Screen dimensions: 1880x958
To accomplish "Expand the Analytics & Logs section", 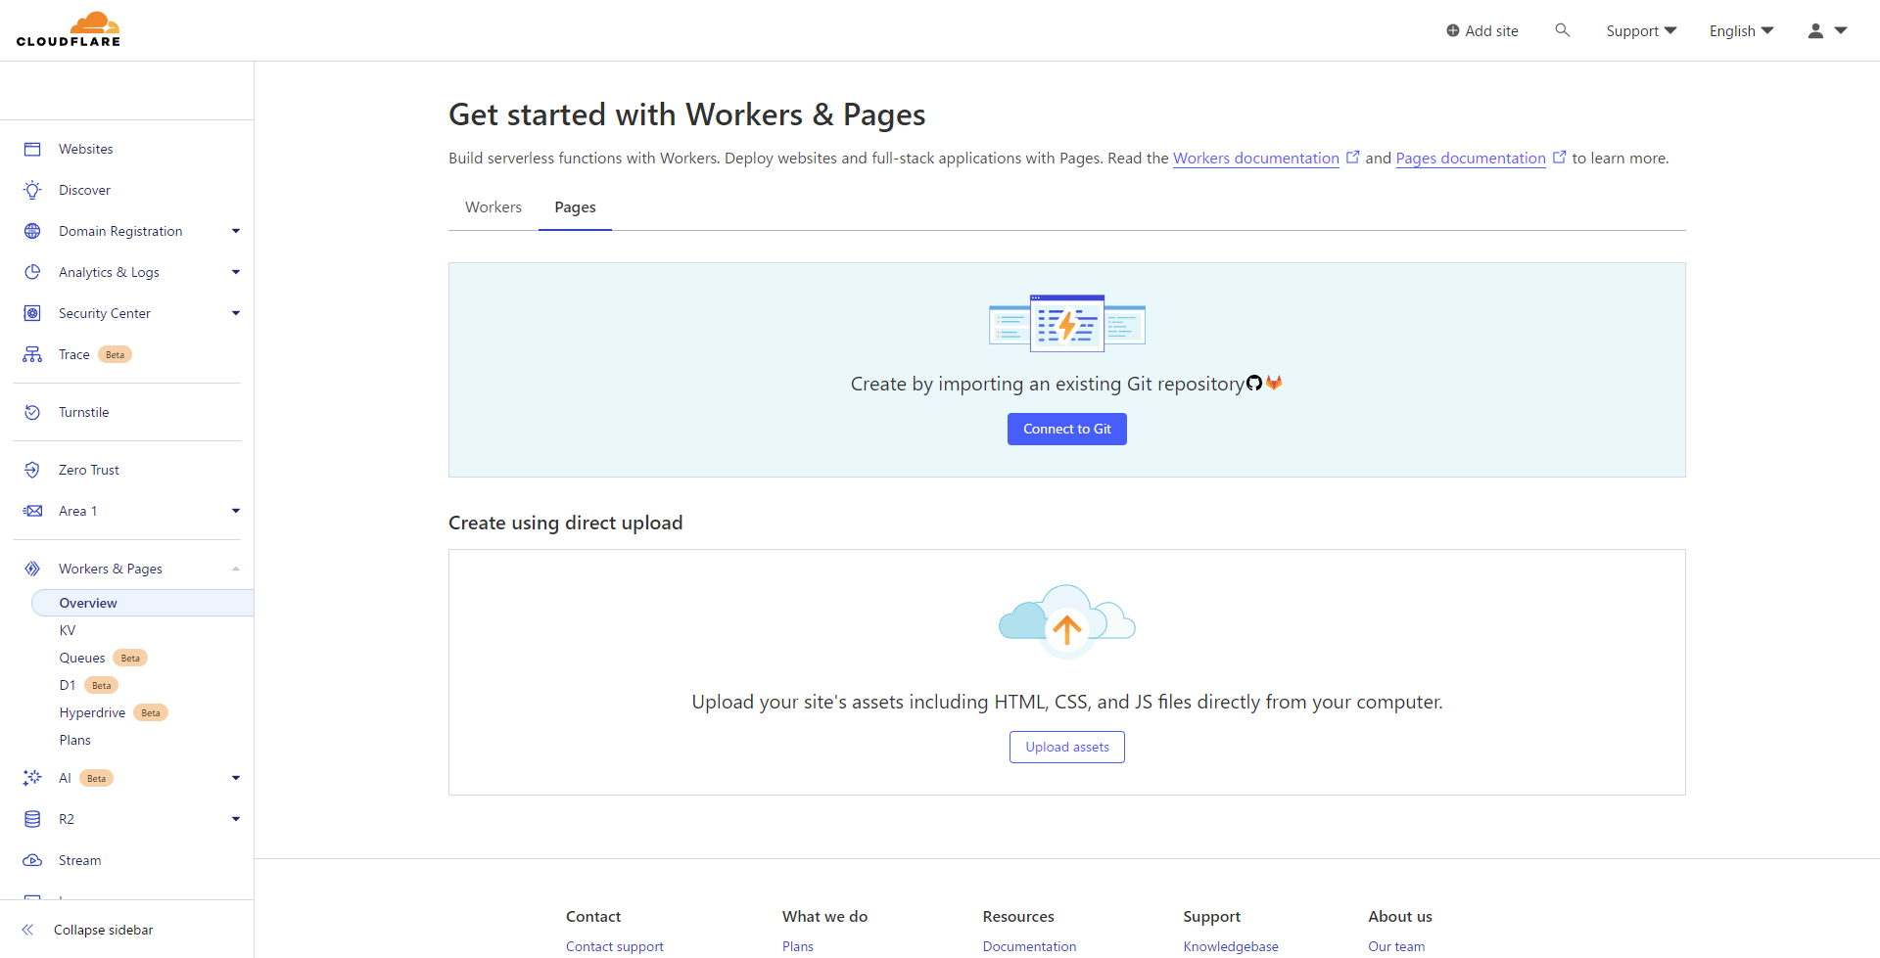I will [x=234, y=271].
